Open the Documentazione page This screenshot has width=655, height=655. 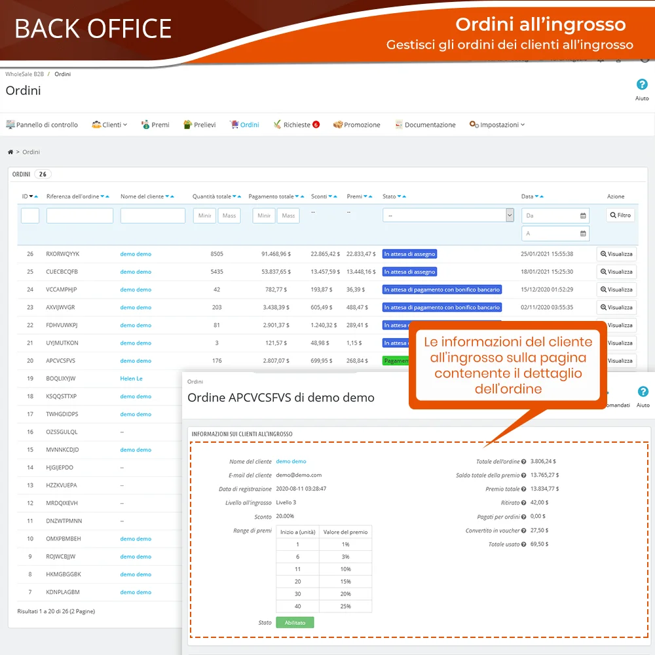(425, 124)
